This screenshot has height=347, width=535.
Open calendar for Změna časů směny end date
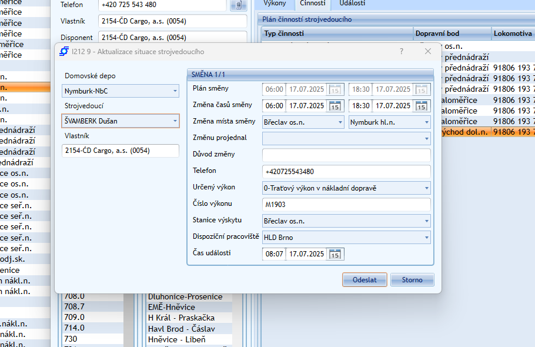[x=421, y=106]
